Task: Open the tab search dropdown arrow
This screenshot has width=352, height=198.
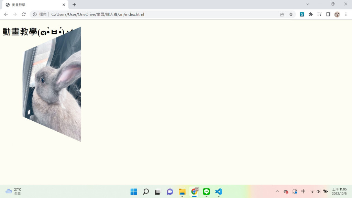Action: coord(308,4)
